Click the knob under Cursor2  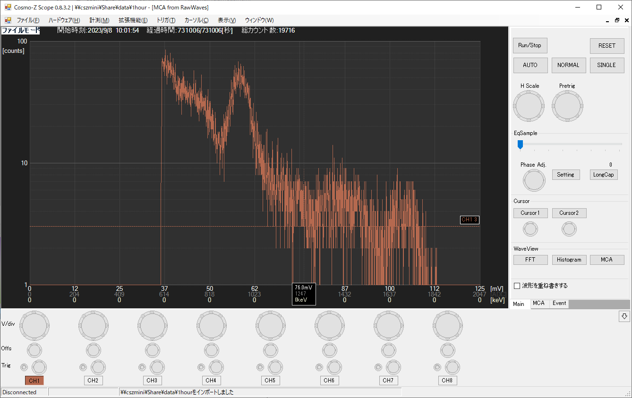tap(569, 229)
